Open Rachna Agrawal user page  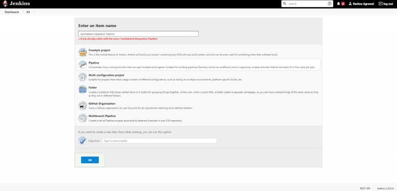(x=364, y=4)
